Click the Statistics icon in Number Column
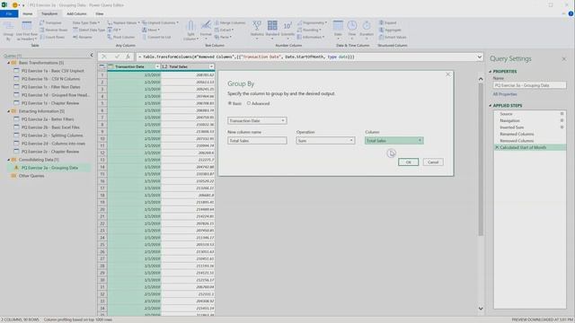Image resolution: width=575 pixels, height=323 pixels. [x=257, y=30]
